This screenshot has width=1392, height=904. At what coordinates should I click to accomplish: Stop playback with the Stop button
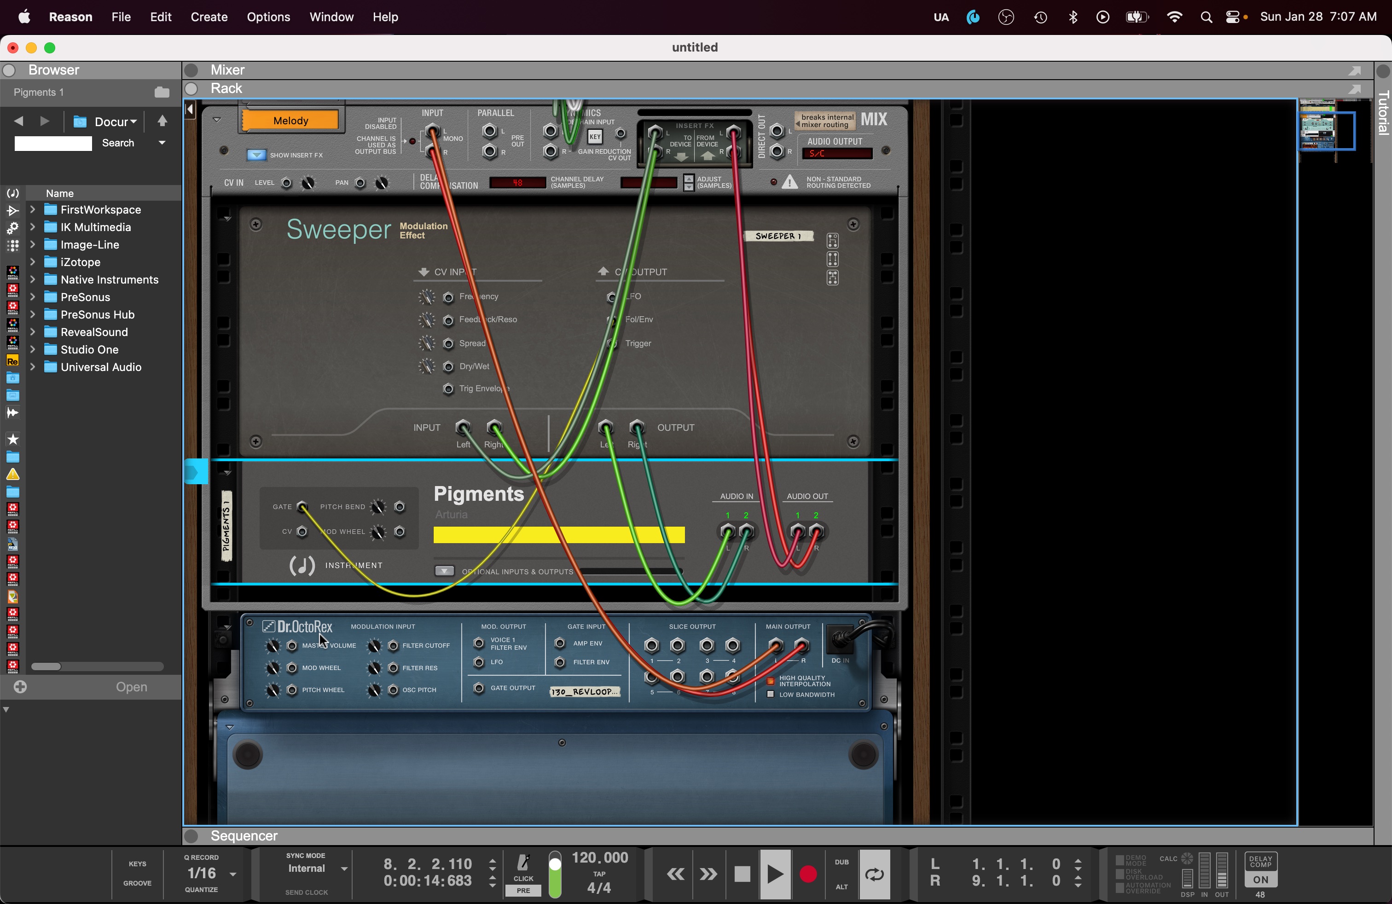[742, 874]
